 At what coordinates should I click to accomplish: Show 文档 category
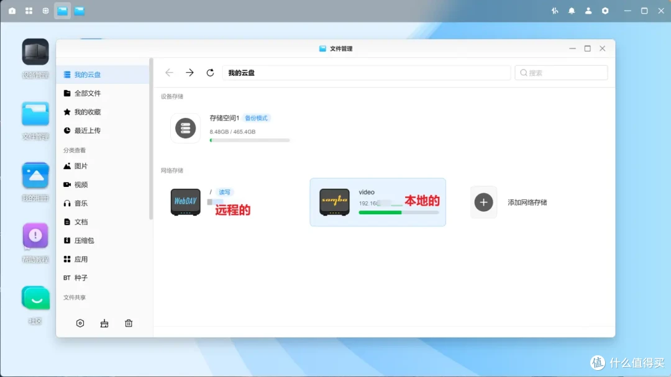coord(103,222)
